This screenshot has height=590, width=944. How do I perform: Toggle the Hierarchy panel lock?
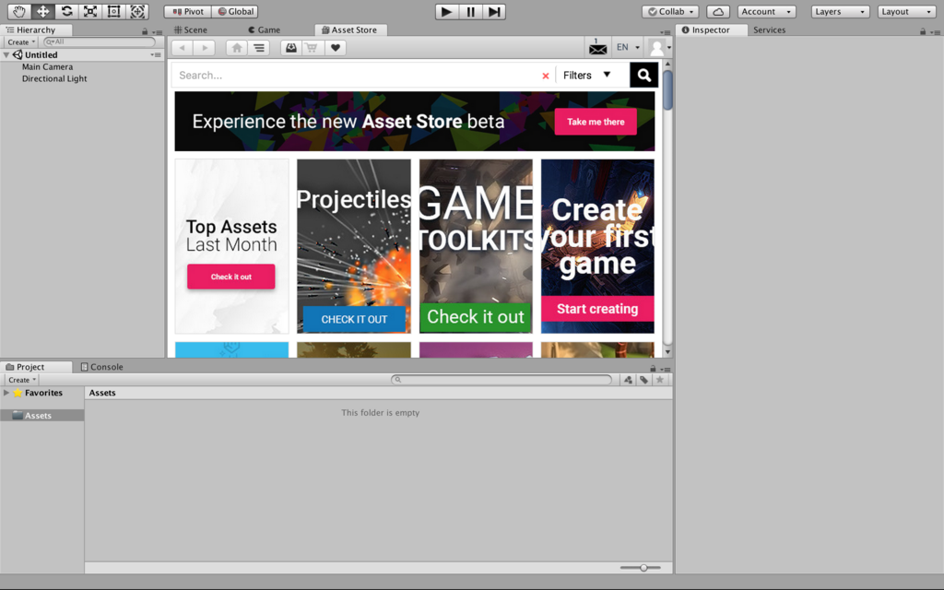point(145,31)
